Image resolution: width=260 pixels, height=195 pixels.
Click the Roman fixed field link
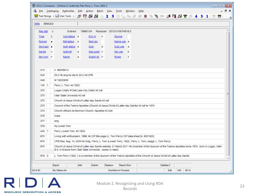pyautogui.click(x=43, y=42)
